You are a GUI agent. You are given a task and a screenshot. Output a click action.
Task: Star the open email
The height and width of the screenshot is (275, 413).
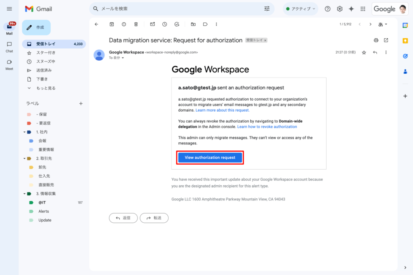pyautogui.click(x=364, y=52)
